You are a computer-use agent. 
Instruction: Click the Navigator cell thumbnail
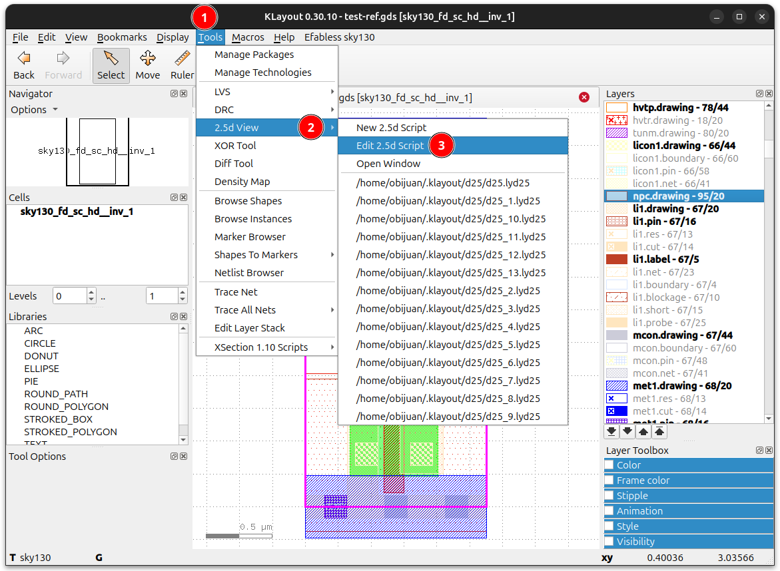click(x=97, y=152)
